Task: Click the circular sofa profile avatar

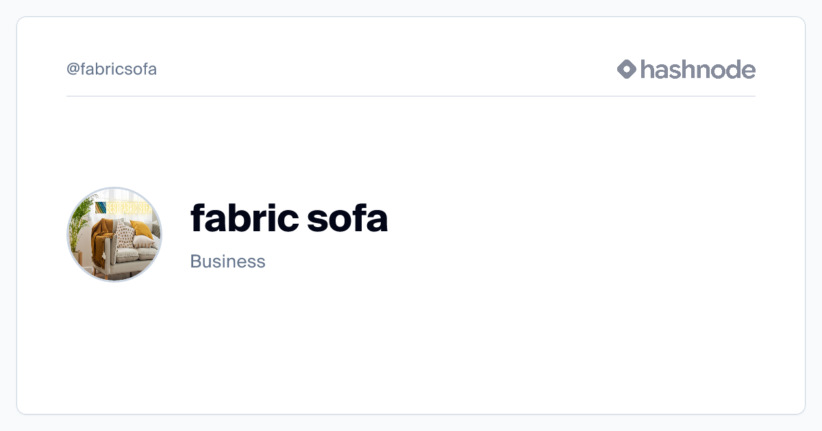Action: point(114,234)
